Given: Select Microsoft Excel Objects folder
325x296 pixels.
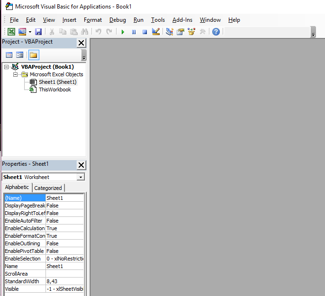Looking at the screenshot, I should pyautogui.click(x=56, y=74).
